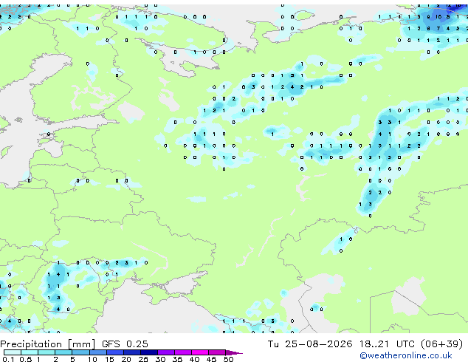Click the over-50 mm legend arrow tip

point(234,352)
